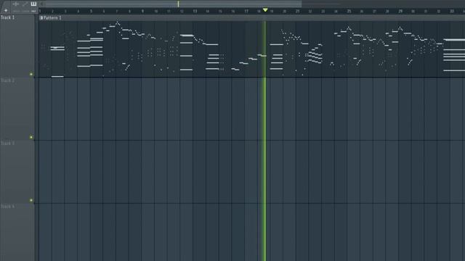Click the scrollbar left arrow near toolbar
This screenshot has height=261, width=465.
[42, 4]
